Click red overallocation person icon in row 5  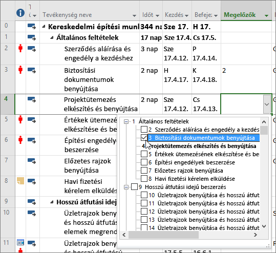pos(20,119)
